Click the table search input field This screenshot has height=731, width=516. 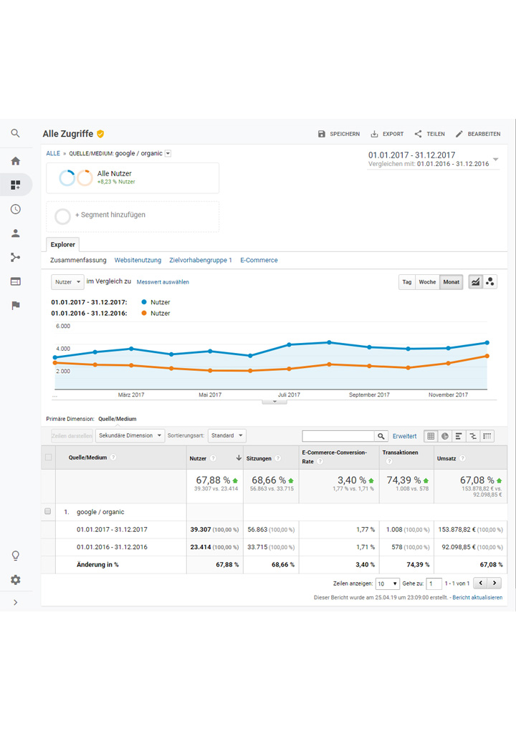(x=338, y=436)
